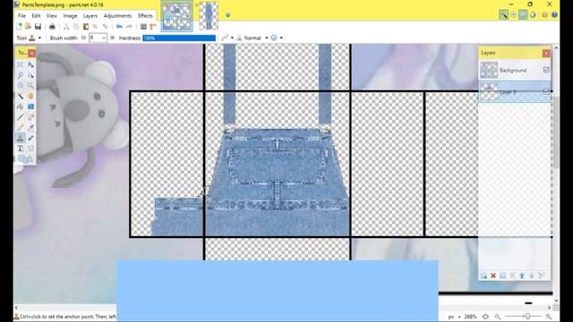Click the Paste clipboard icon

86,27
